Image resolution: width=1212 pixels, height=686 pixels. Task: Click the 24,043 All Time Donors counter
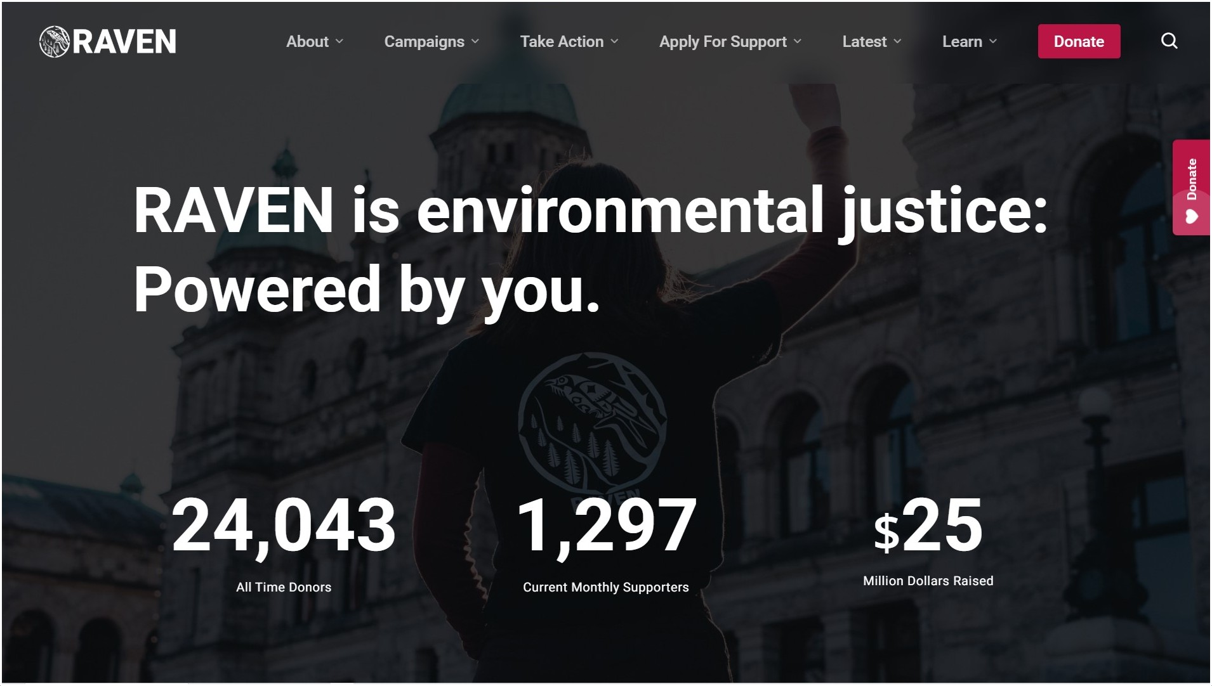pos(284,526)
